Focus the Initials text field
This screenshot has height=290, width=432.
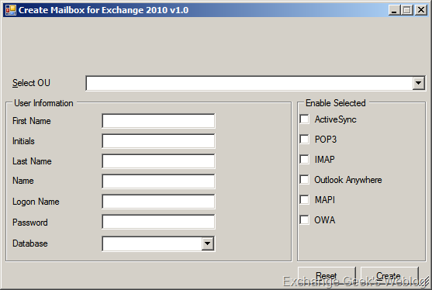158,141
